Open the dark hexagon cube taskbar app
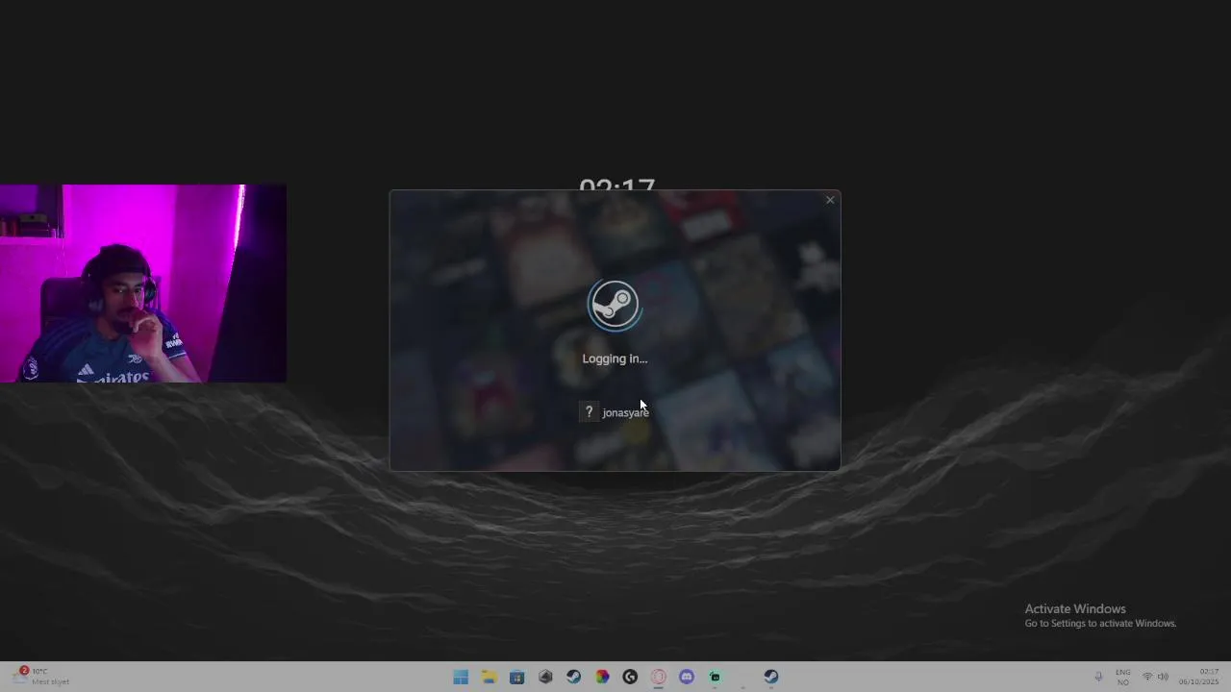This screenshot has height=692, width=1231. point(545,677)
